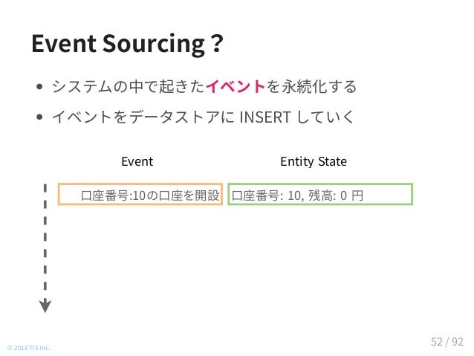Click the Event Sourcing? slide title
Screen dimensions: 474x356
click(127, 44)
